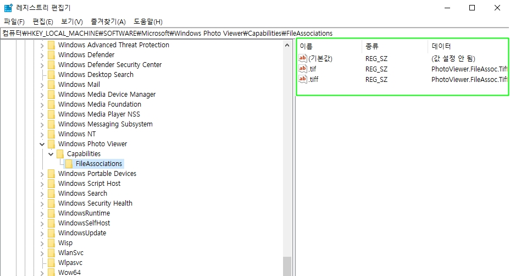Select the Wisp folder icon
Viewport: 510px width, 276px height.
pyautogui.click(x=52, y=243)
